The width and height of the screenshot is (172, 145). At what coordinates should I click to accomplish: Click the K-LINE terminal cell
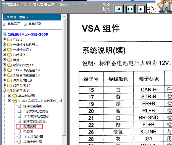[149, 132]
